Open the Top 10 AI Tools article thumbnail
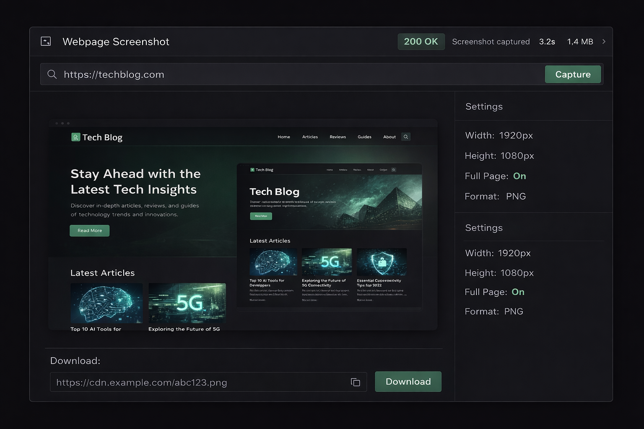Image resolution: width=644 pixels, height=429 pixels. (x=106, y=303)
